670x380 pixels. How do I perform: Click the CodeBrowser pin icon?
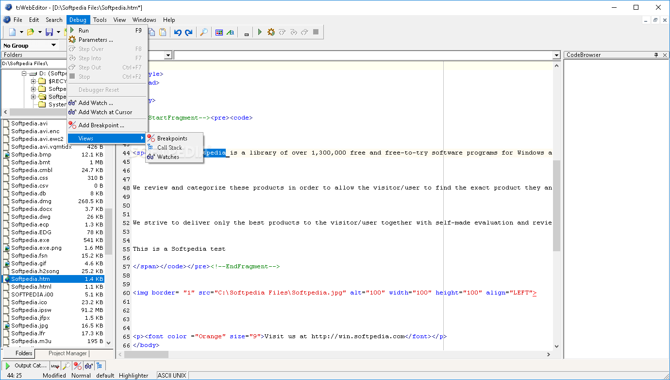656,55
